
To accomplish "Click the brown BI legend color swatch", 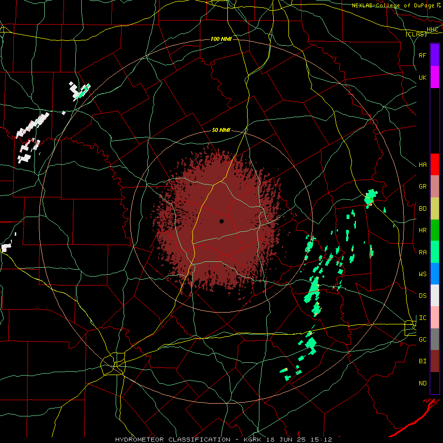I will pos(435,361).
